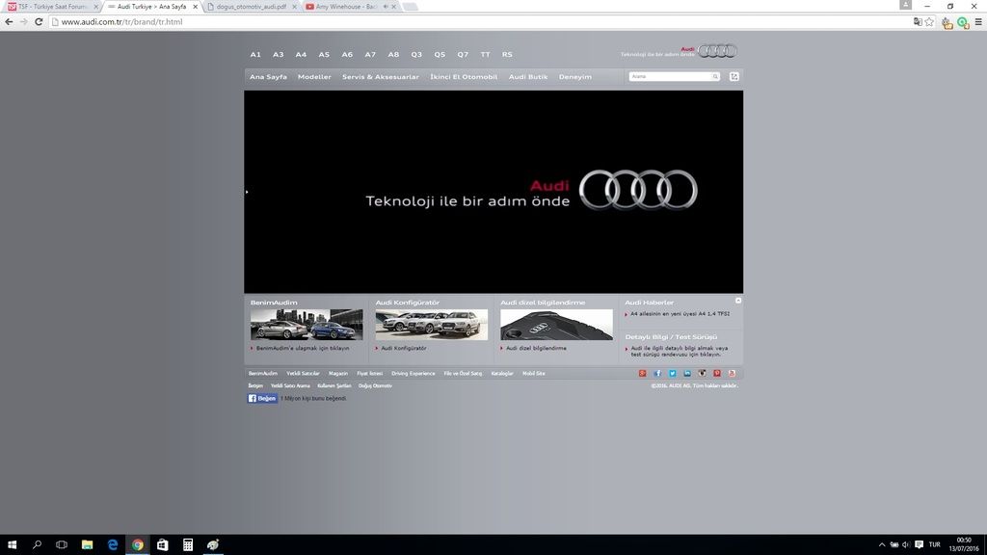The width and height of the screenshot is (987, 555).
Task: Open A4 1.4 TFSI news link
Action: pos(680,313)
